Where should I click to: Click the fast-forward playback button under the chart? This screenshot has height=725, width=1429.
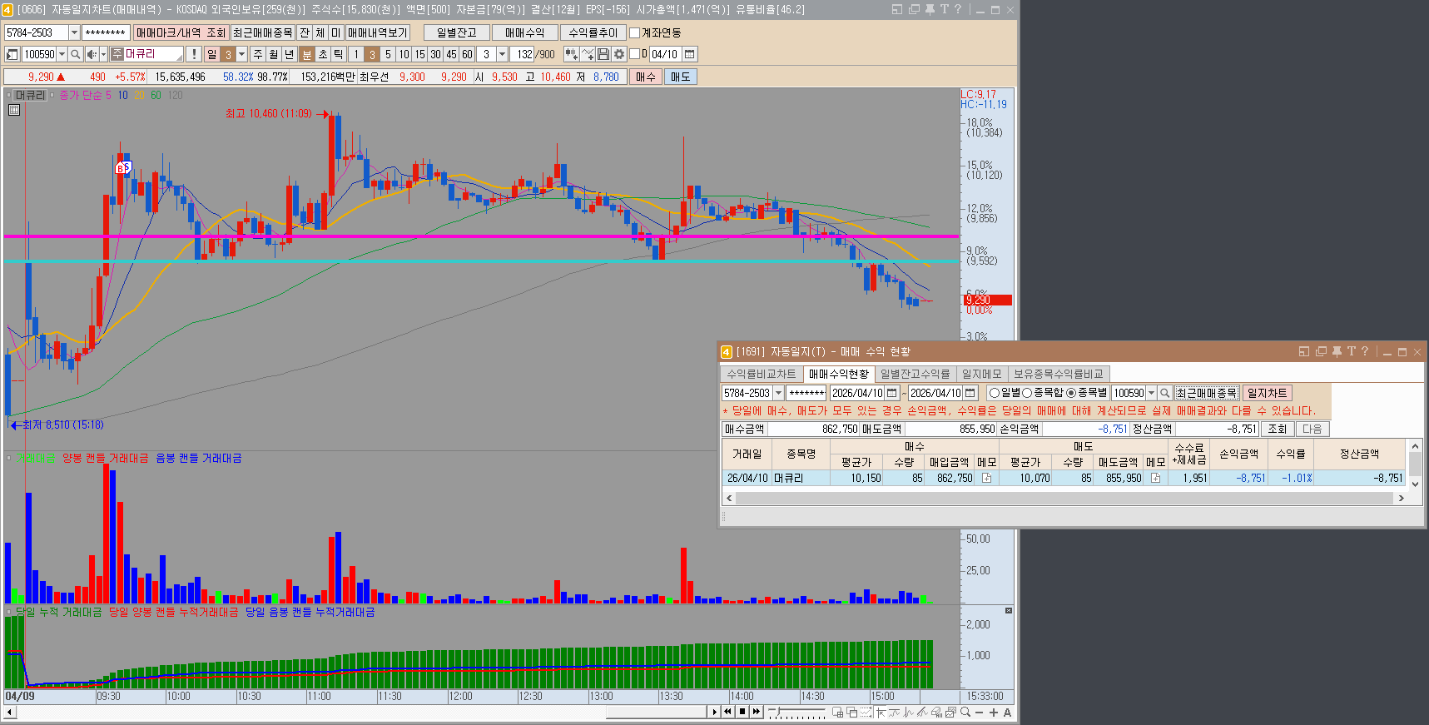tap(757, 712)
